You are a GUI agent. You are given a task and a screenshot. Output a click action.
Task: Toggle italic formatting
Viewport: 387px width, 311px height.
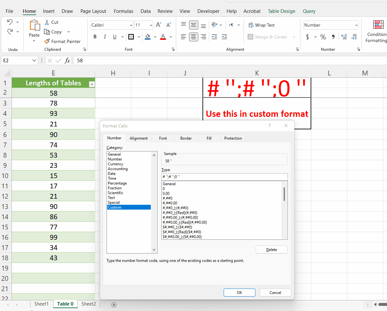pos(105,37)
